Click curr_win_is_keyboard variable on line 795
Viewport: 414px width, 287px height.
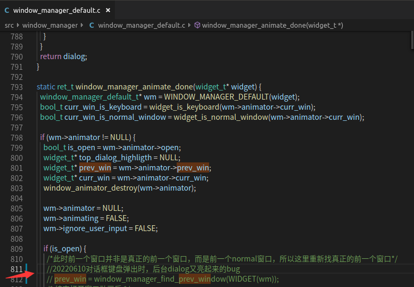pos(103,107)
